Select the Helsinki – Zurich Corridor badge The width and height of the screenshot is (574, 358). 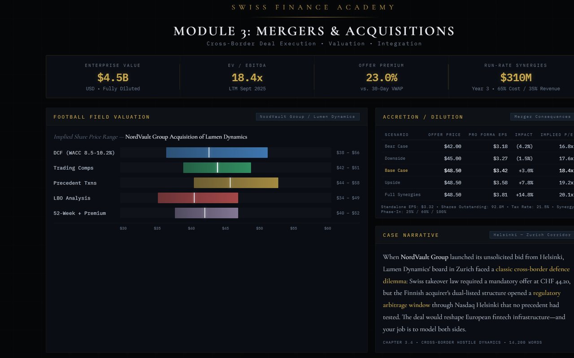pos(532,235)
